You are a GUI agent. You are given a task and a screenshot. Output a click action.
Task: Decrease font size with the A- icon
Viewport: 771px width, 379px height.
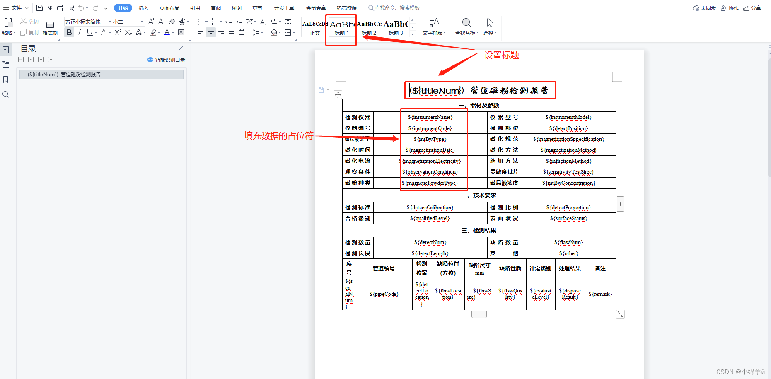[x=161, y=22]
